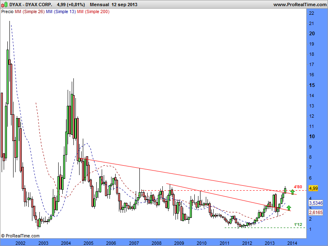Click the 22 price axis label
328x246 pixels.
point(312,13)
